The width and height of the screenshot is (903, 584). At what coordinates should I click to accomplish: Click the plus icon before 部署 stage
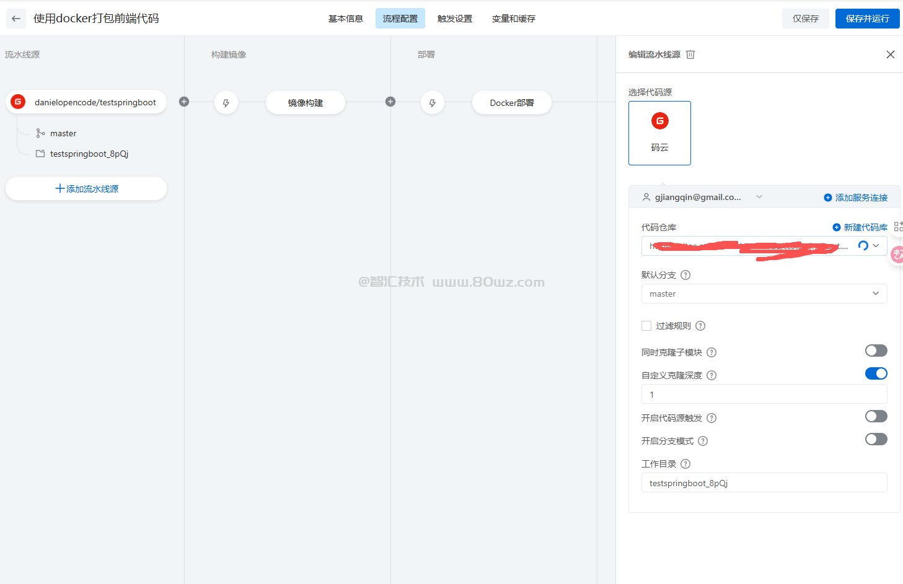tap(390, 102)
